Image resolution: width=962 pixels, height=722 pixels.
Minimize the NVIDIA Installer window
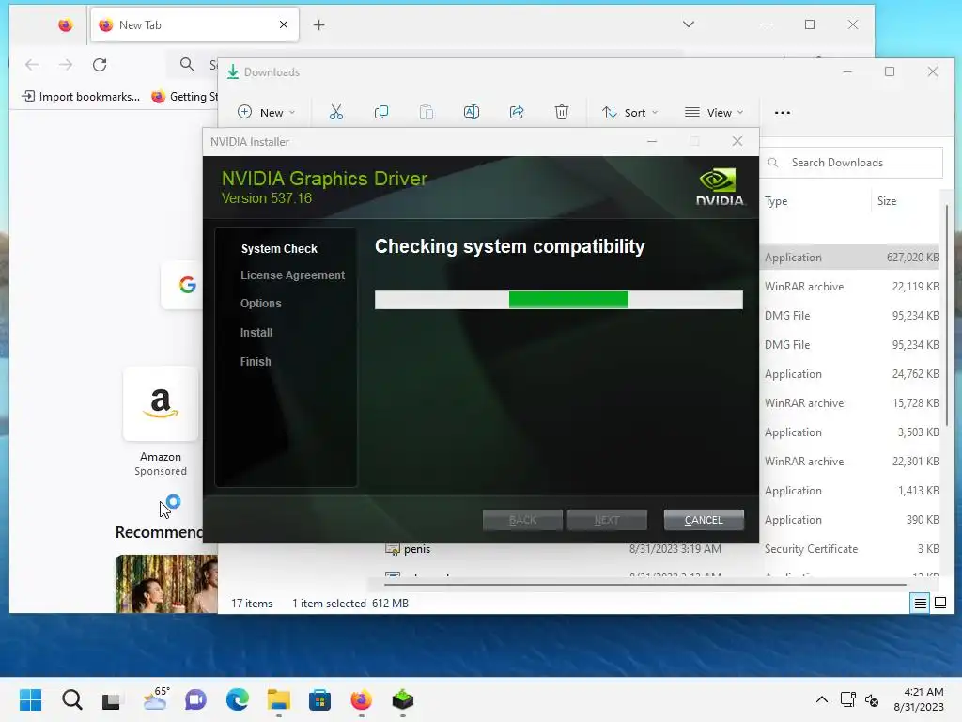(x=652, y=142)
